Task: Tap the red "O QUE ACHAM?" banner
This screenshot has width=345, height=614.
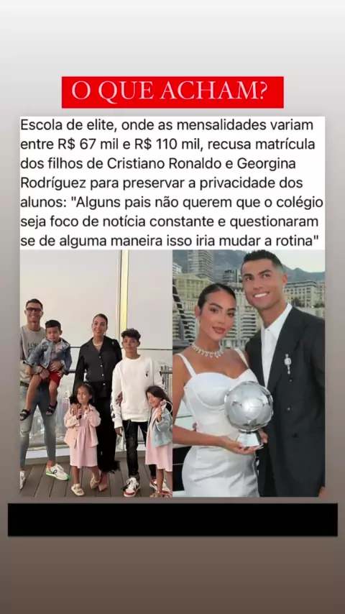Action: click(x=172, y=93)
